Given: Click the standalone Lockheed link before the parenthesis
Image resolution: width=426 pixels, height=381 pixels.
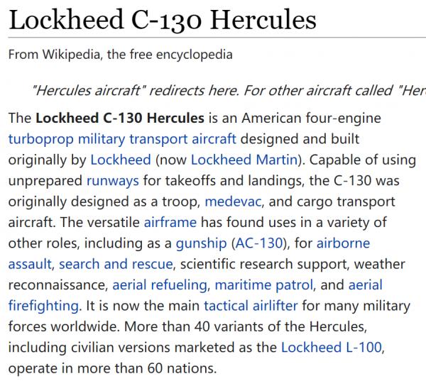Looking at the screenshot, I should tap(121, 159).
